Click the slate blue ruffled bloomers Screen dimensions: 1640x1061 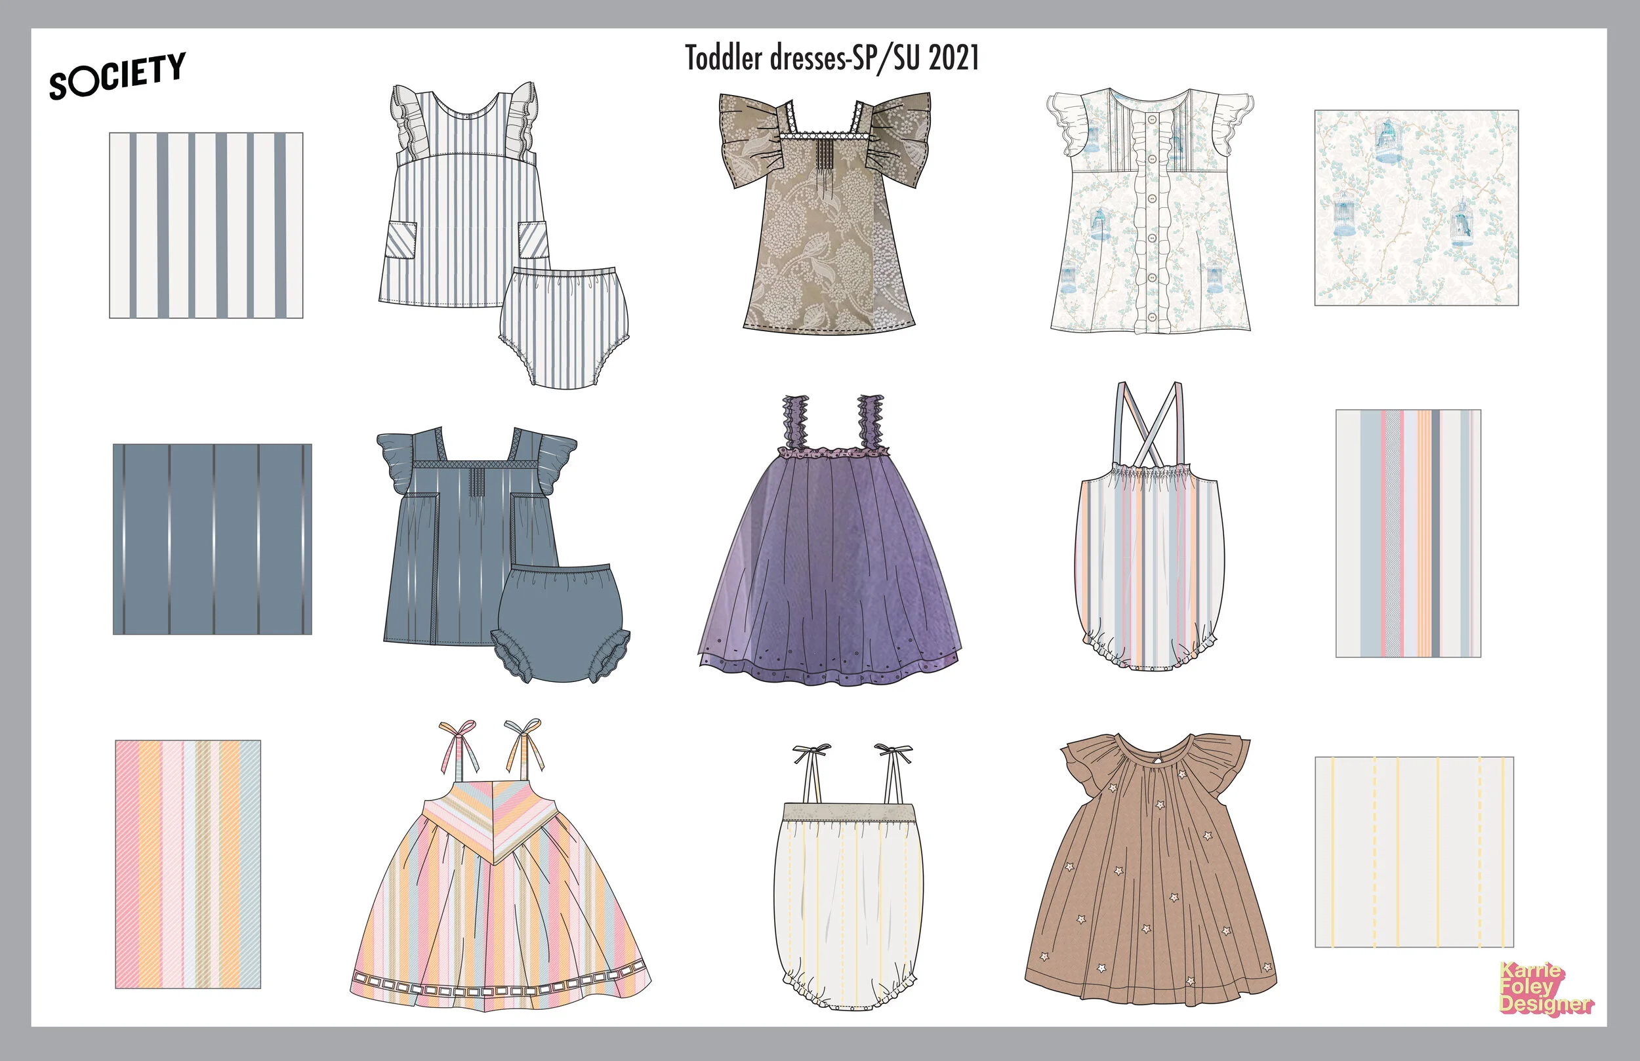[x=565, y=620]
